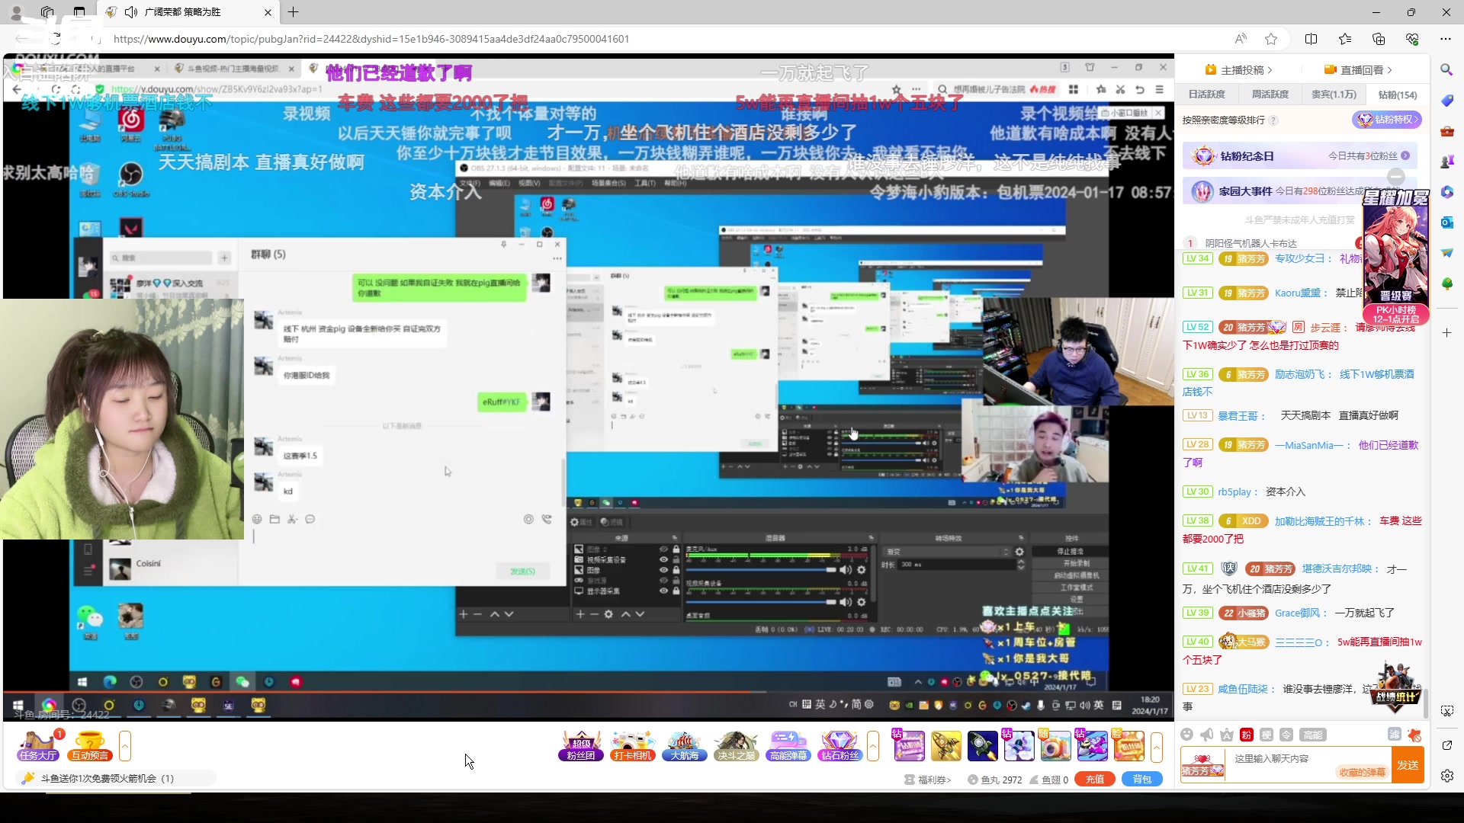Open the Edge sidebar shopping tag icon
Image resolution: width=1464 pixels, height=823 pixels.
[x=1446, y=101]
